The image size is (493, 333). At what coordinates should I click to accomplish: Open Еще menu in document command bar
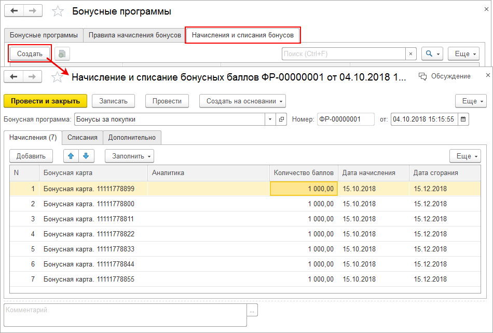pos(471,101)
